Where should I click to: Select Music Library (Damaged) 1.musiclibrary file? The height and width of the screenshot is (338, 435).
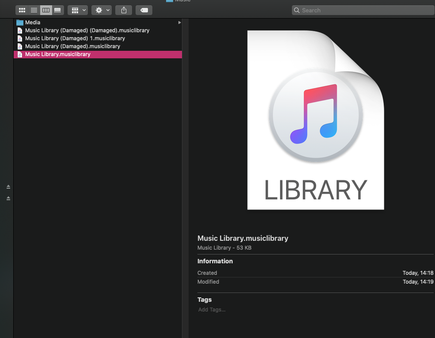tap(75, 38)
